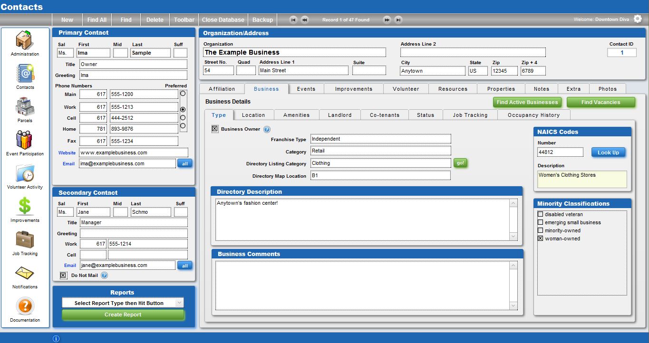The height and width of the screenshot is (343, 649).
Task: Open Documentation help icon
Action: [x=25, y=306]
